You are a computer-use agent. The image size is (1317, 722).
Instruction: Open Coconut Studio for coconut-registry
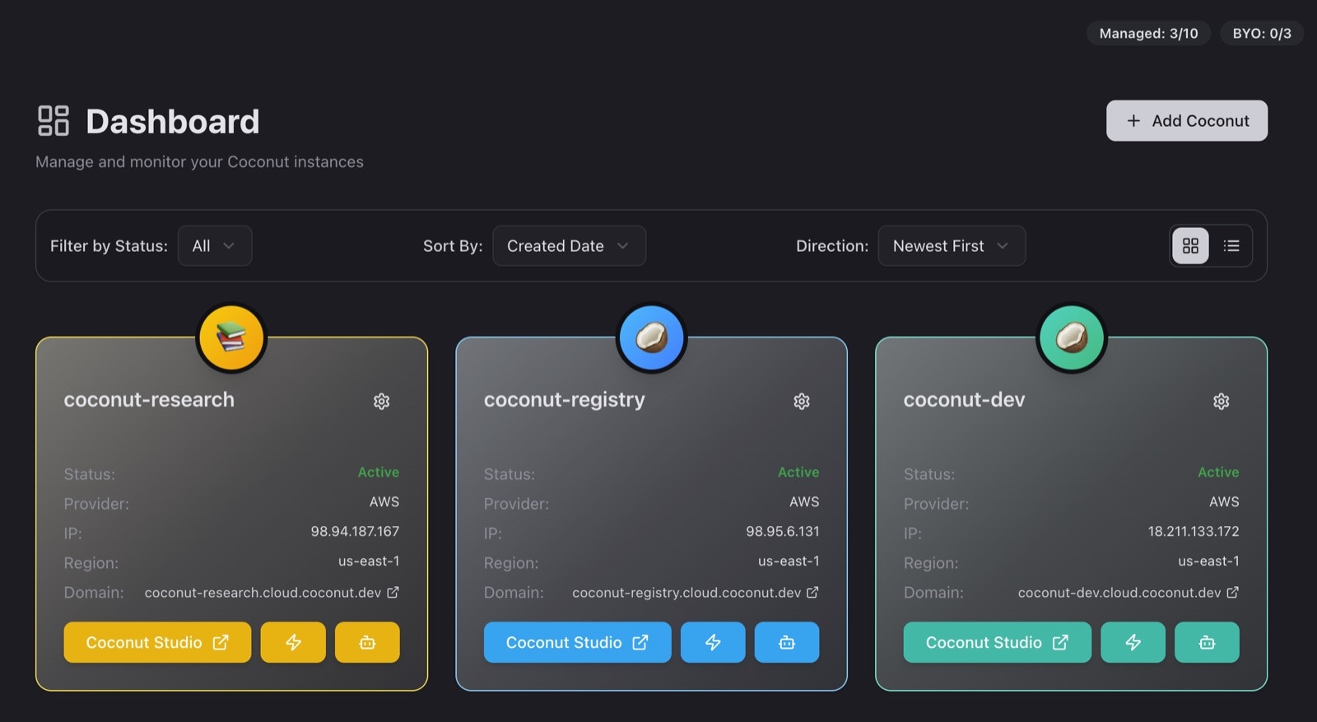click(x=577, y=642)
